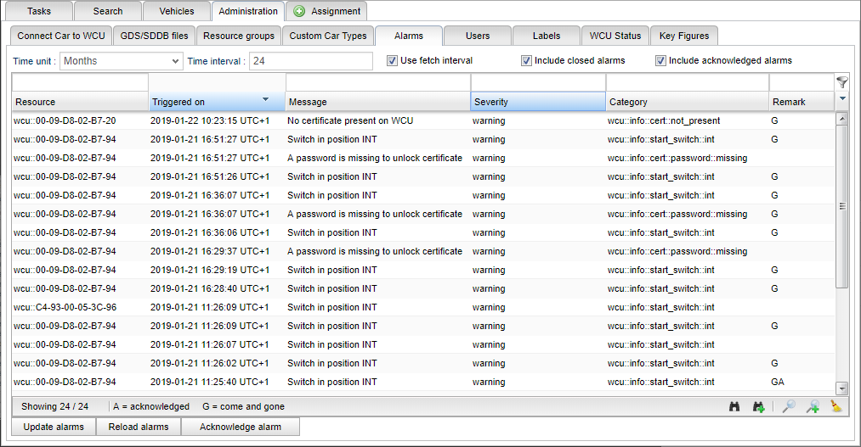Click the binoculars with green plus icon

[x=759, y=407]
